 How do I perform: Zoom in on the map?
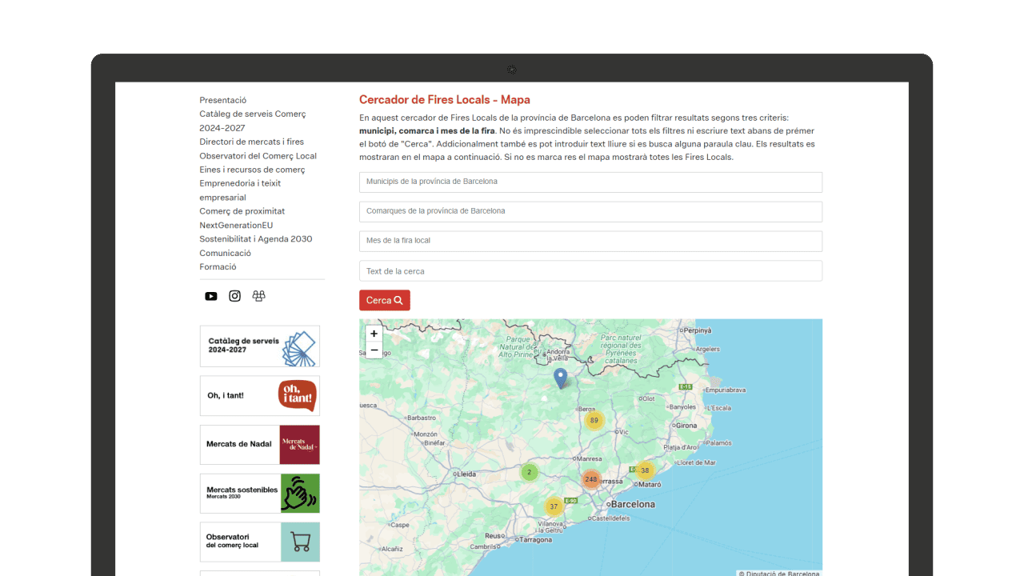click(x=374, y=334)
